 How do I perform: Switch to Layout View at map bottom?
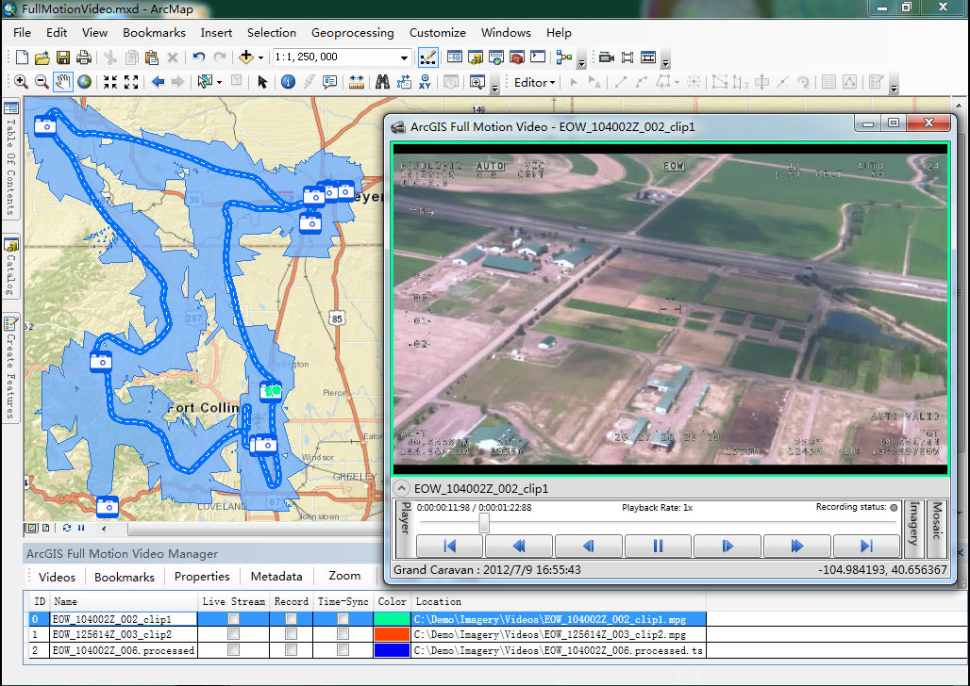tap(46, 528)
